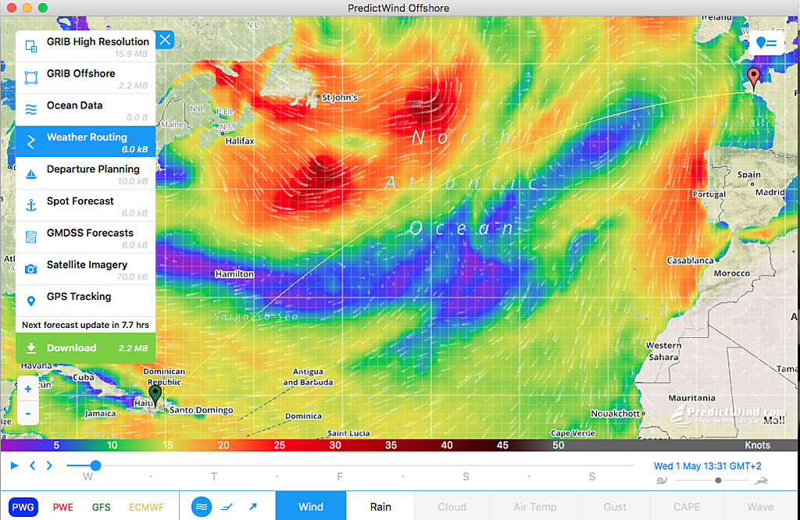Select the PWE forecast model
Viewport: 800px width, 520px height.
(x=62, y=508)
